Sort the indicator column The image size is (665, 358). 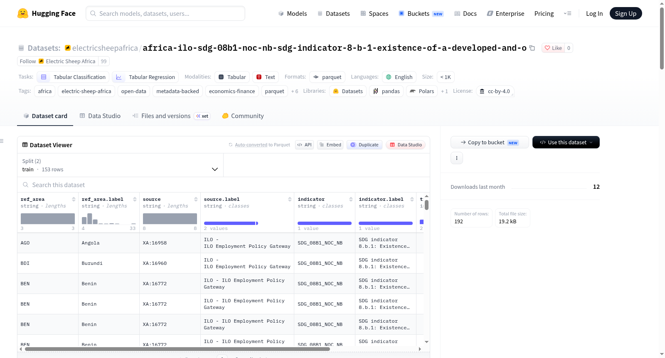coord(351,199)
